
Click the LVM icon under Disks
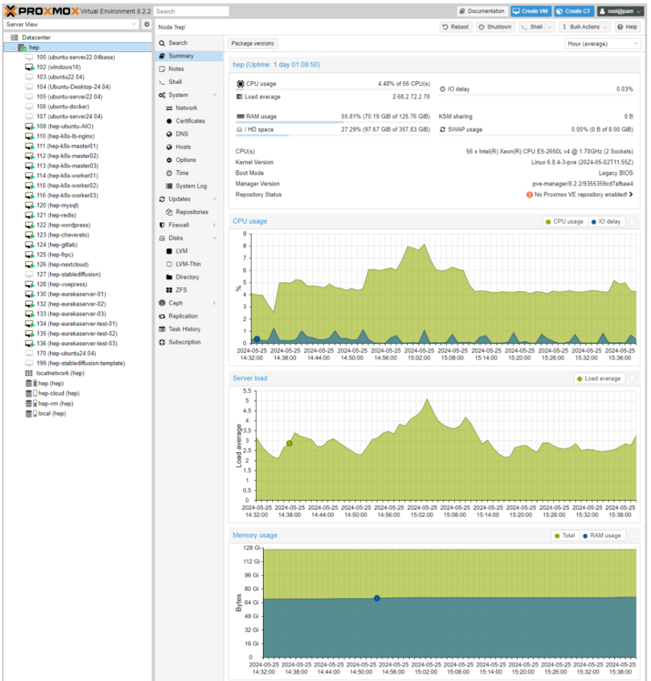(x=170, y=251)
